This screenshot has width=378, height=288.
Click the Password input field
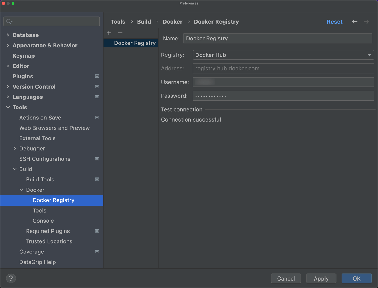(283, 96)
